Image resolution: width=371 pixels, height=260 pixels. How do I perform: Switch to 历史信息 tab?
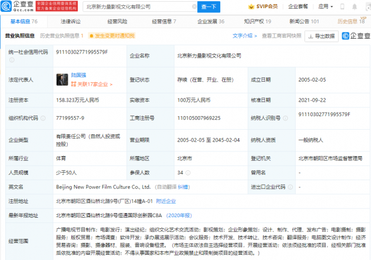351,22
